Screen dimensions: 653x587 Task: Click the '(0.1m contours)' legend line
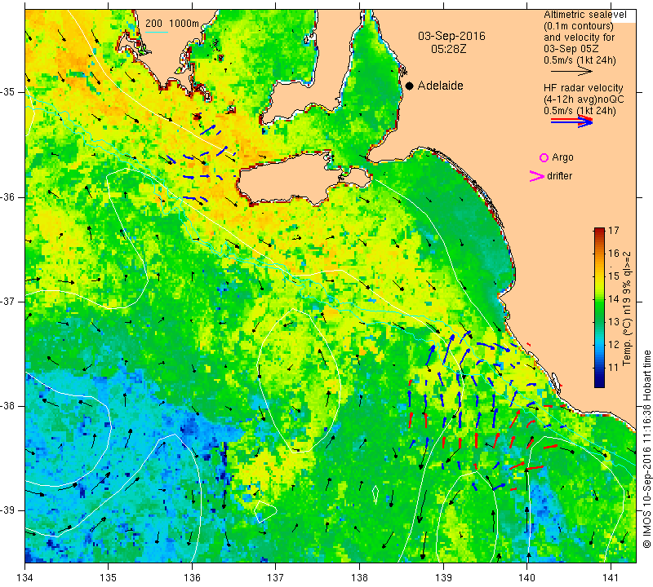pyautogui.click(x=579, y=26)
